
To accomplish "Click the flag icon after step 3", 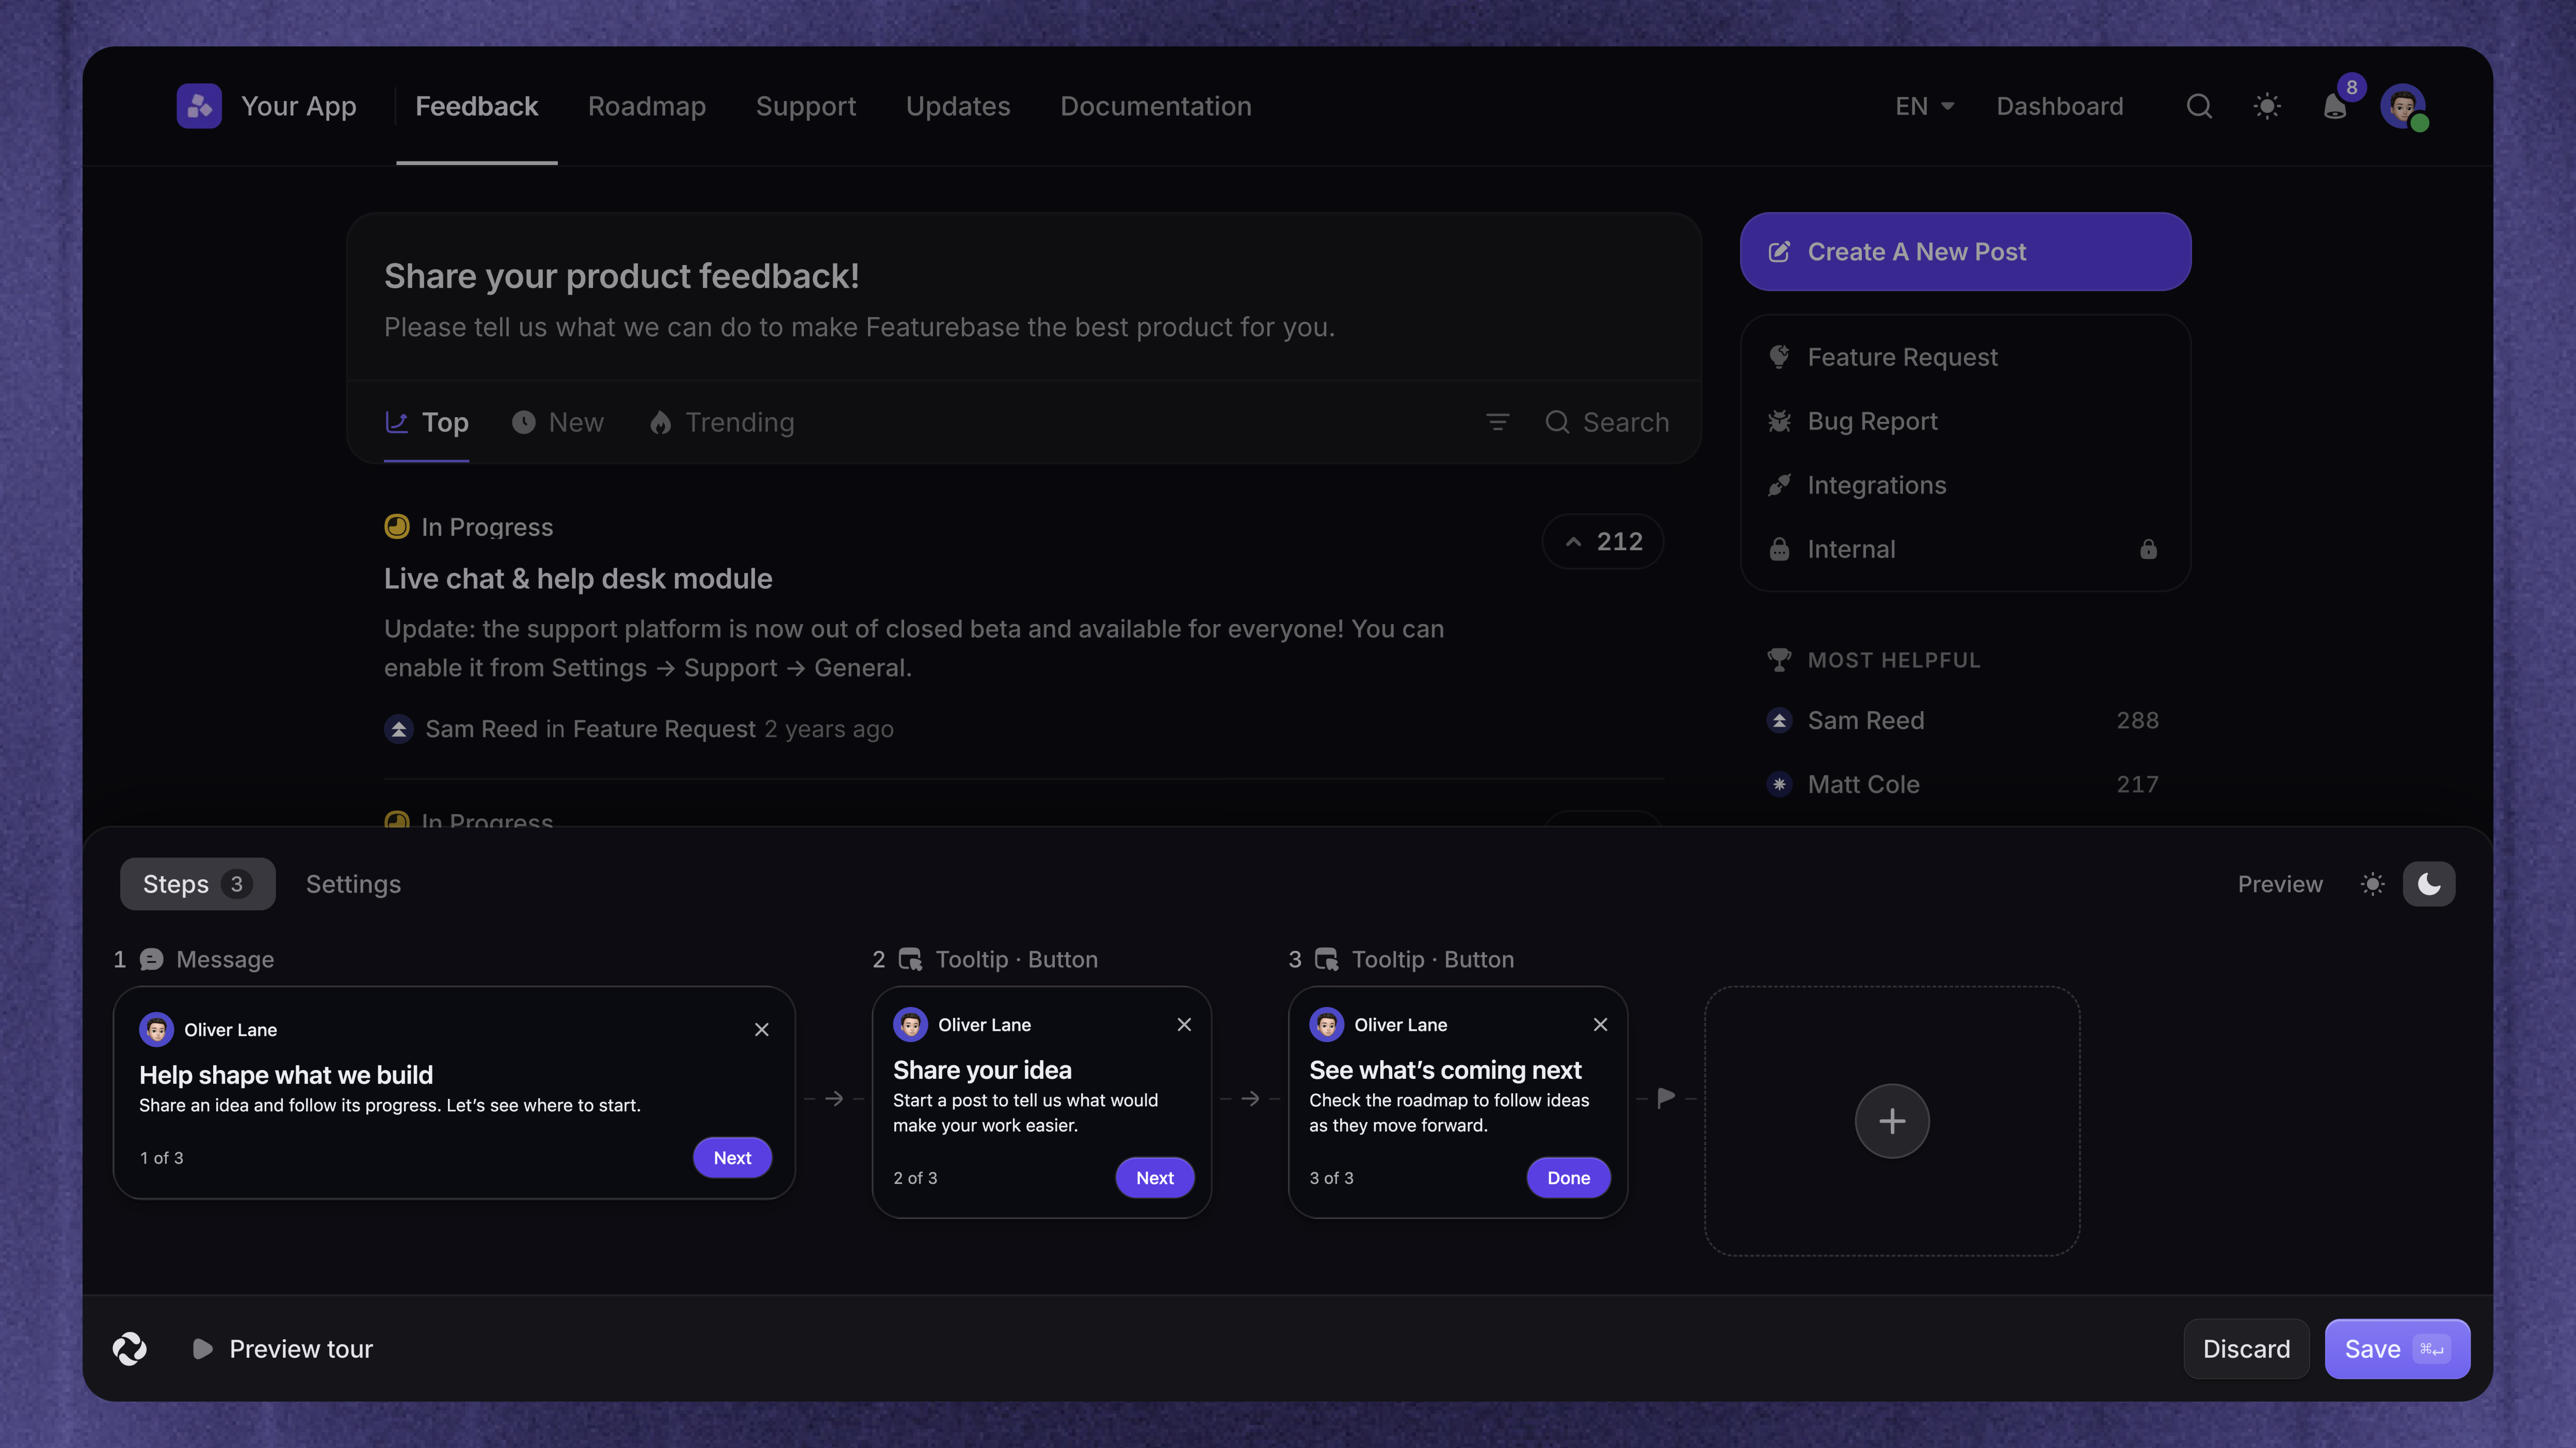I will (x=1665, y=1097).
